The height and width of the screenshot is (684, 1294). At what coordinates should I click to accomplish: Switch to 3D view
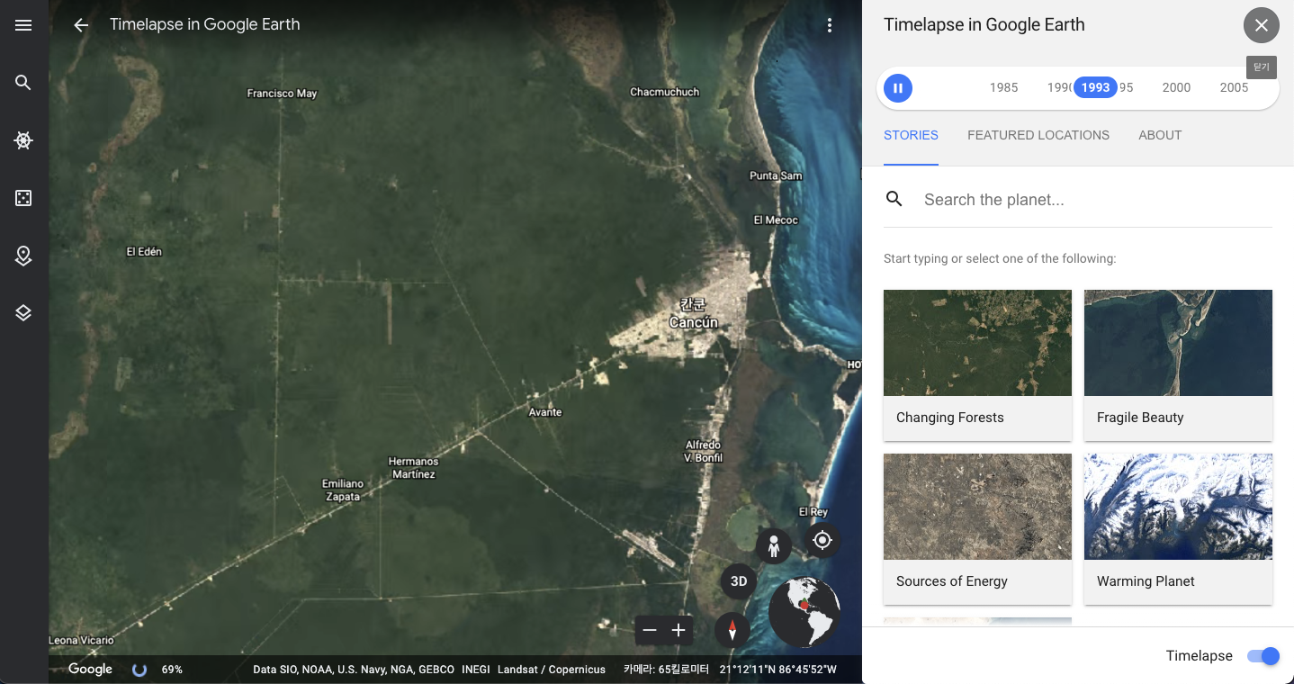point(739,581)
